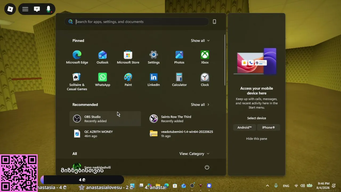Open the notification center bell
The width and height of the screenshot is (341, 192).
click(x=334, y=186)
